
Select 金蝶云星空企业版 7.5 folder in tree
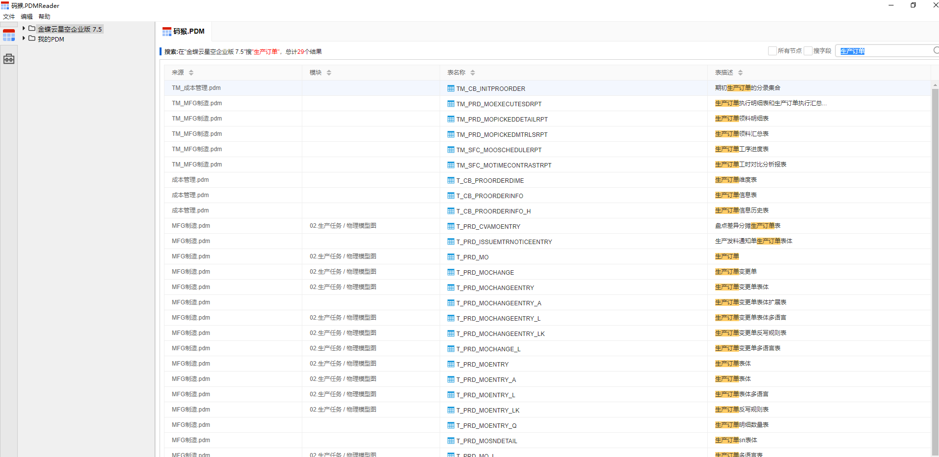[70, 29]
